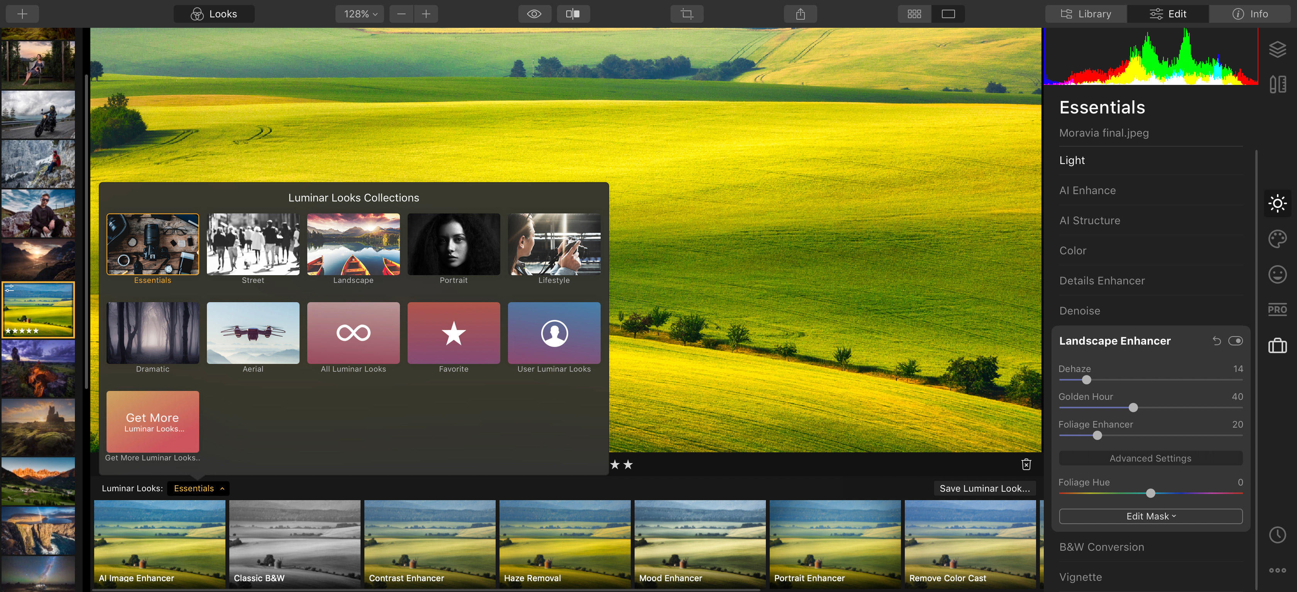Toggle before/after compare view
Image resolution: width=1297 pixels, height=592 pixels.
click(x=573, y=14)
